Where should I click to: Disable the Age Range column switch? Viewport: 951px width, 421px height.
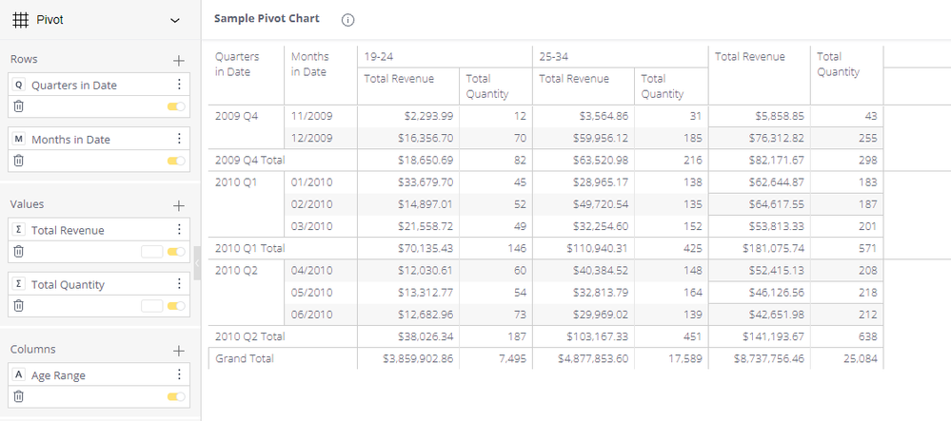tap(176, 397)
